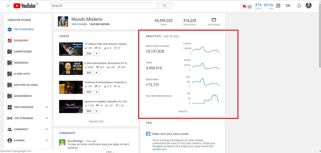Click the Lo Más Visto sidebar icon
321x153 pixels.
(x=10, y=74)
